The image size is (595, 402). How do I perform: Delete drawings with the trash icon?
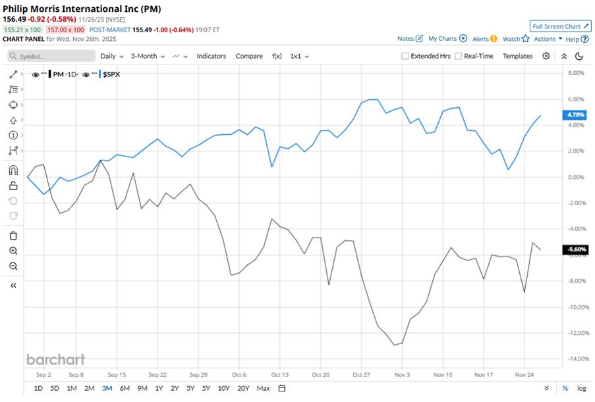click(13, 236)
